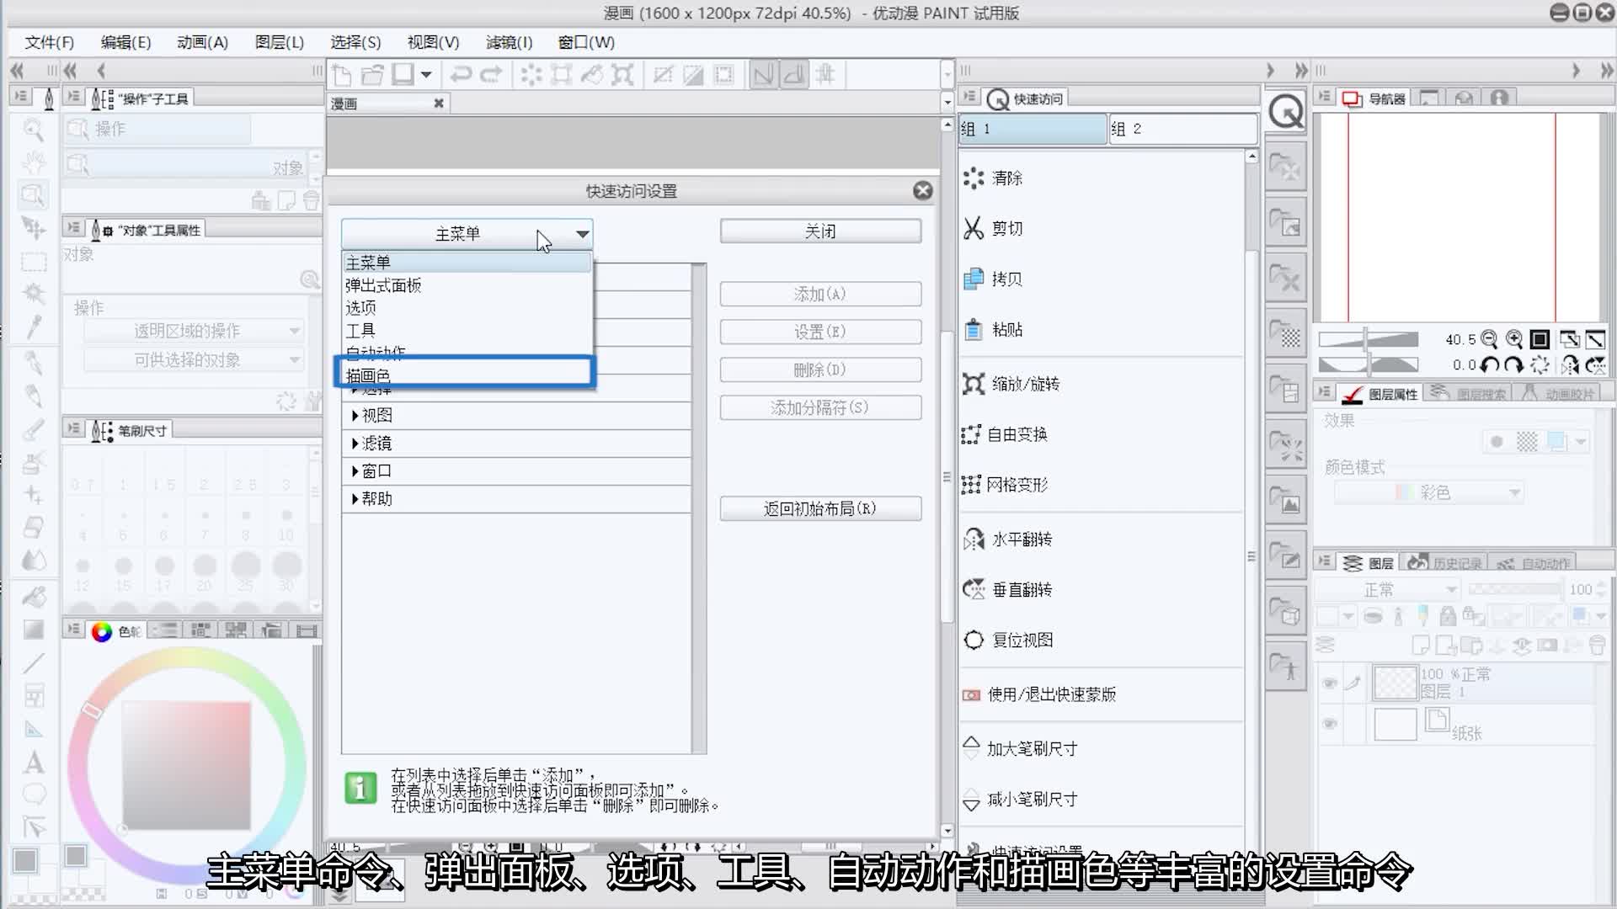Open the 彩色 color mode dropdown
Viewport: 1617px width, 909px height.
(x=1429, y=492)
